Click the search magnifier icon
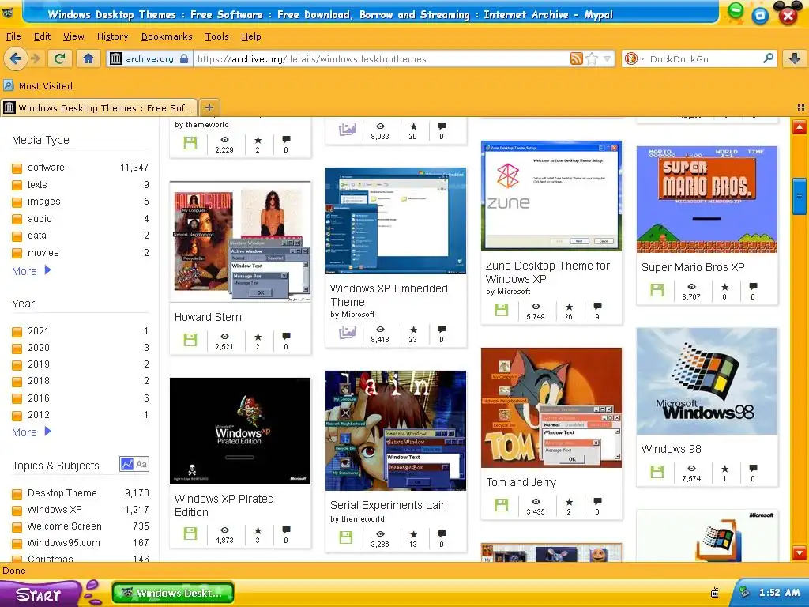This screenshot has width=809, height=607. (x=768, y=58)
